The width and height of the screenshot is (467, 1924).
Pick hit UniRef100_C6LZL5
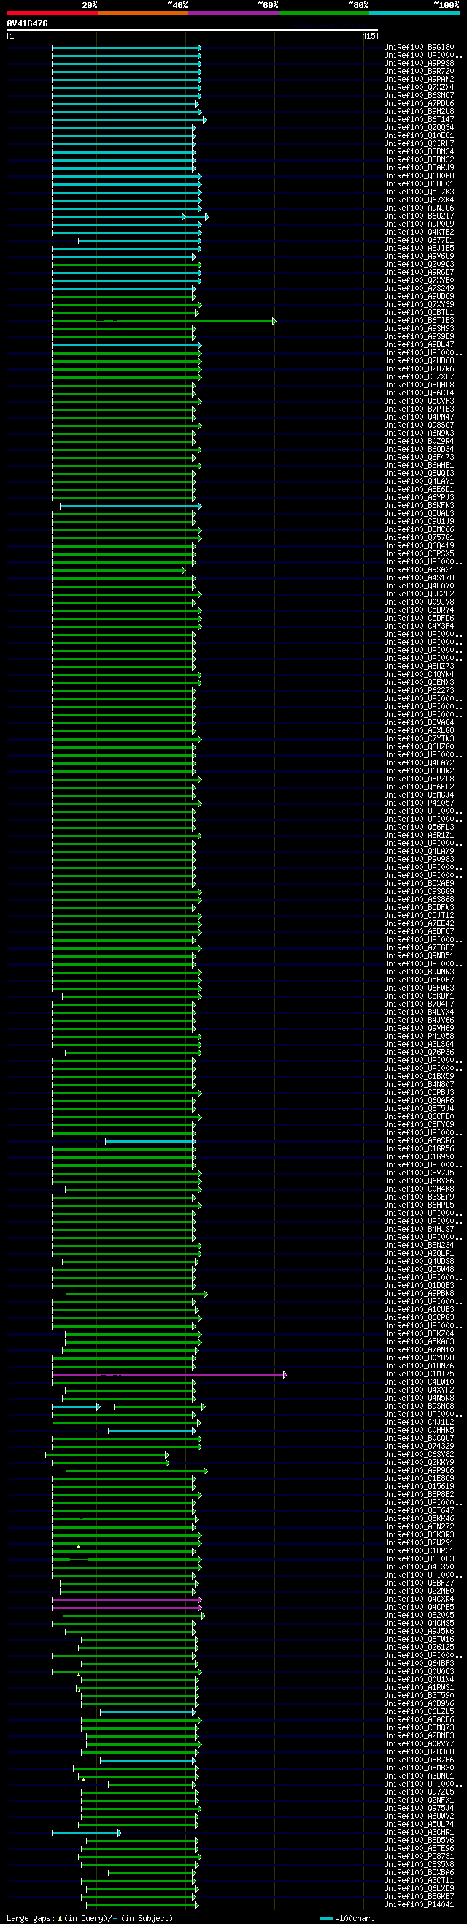pos(419,1712)
